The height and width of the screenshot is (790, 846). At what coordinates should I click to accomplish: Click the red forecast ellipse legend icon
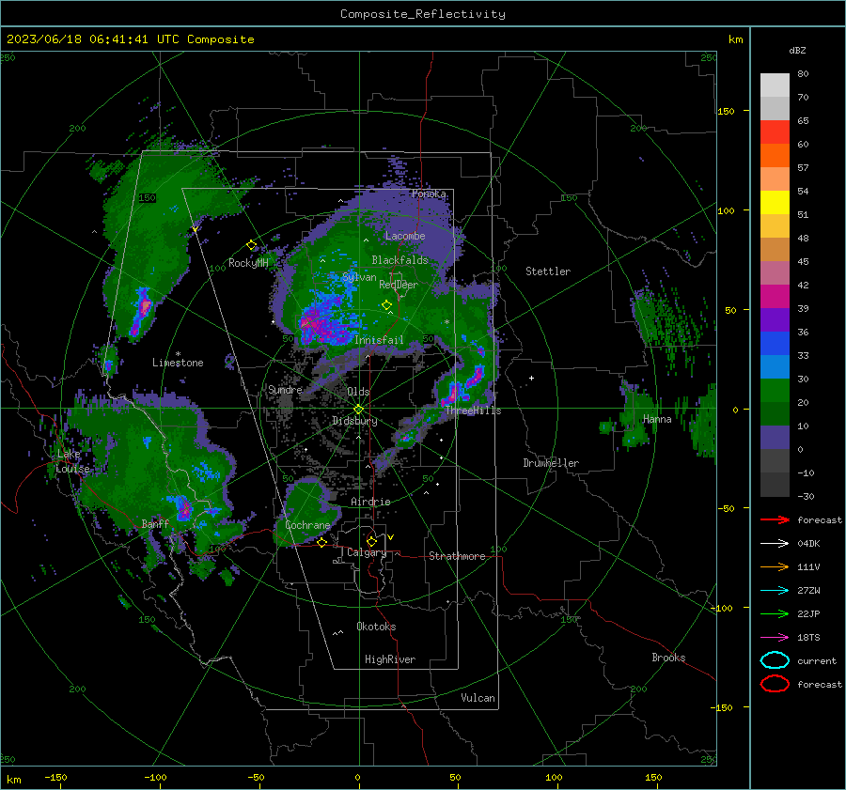775,684
